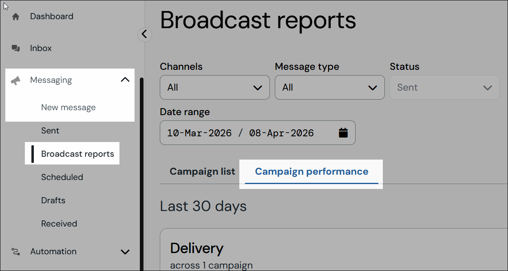Image resolution: width=508 pixels, height=271 pixels.
Task: Select the Campaign performance tab
Action: pos(312,171)
